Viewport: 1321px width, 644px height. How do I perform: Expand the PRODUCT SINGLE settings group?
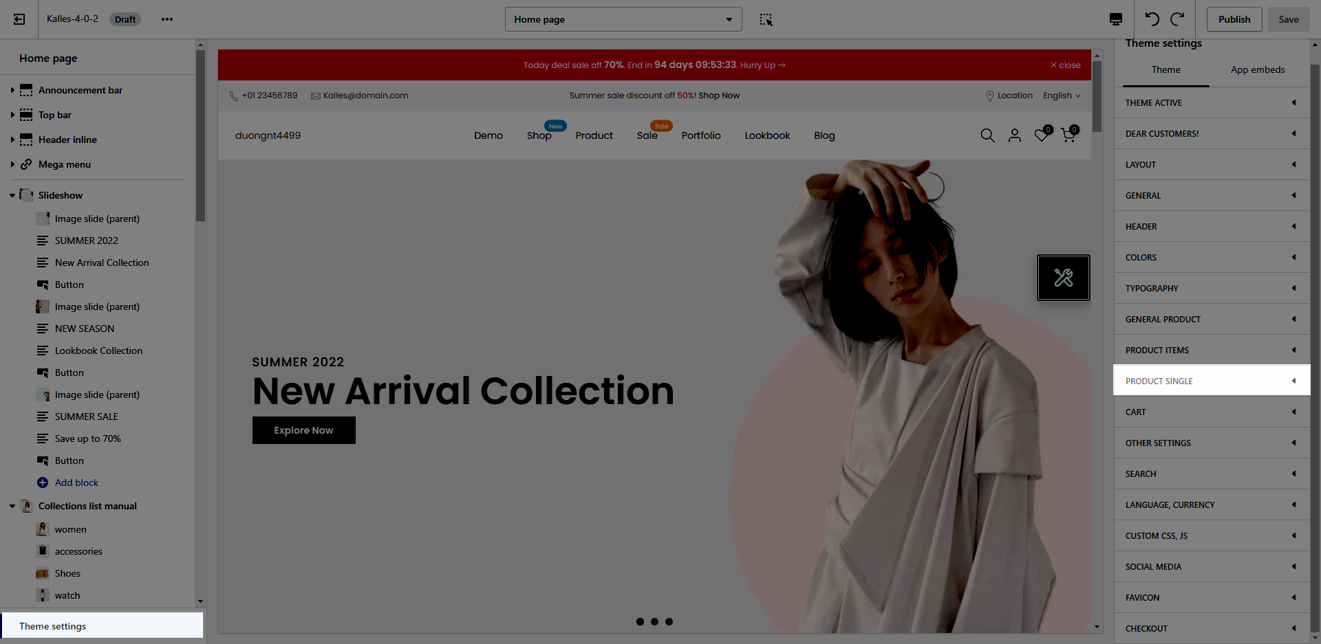(x=1212, y=381)
